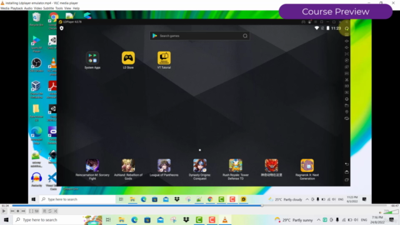Adjust the VLC volume slider
The width and height of the screenshot is (400, 225).
[391, 212]
